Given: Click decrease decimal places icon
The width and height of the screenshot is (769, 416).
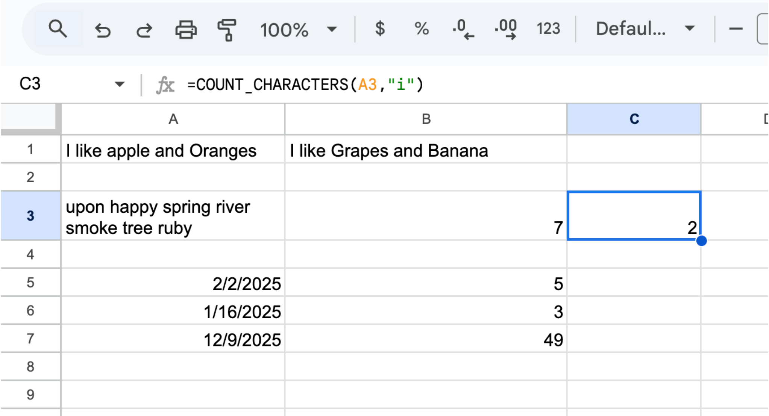Looking at the screenshot, I should [463, 30].
